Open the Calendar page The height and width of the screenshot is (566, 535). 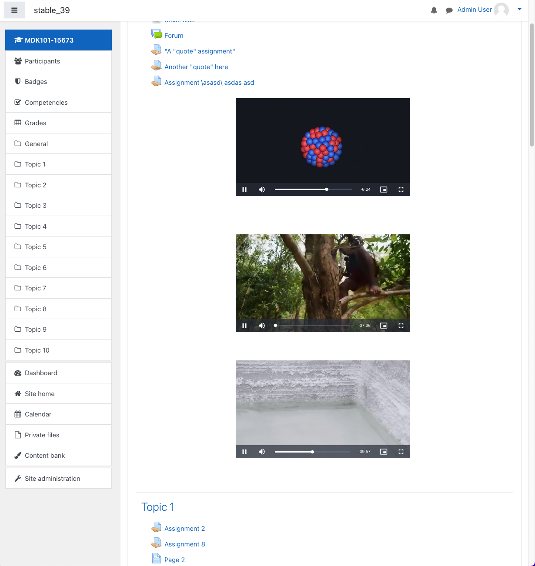coord(58,414)
